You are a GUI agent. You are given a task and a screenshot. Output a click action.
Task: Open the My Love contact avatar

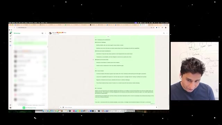(x=50, y=33)
